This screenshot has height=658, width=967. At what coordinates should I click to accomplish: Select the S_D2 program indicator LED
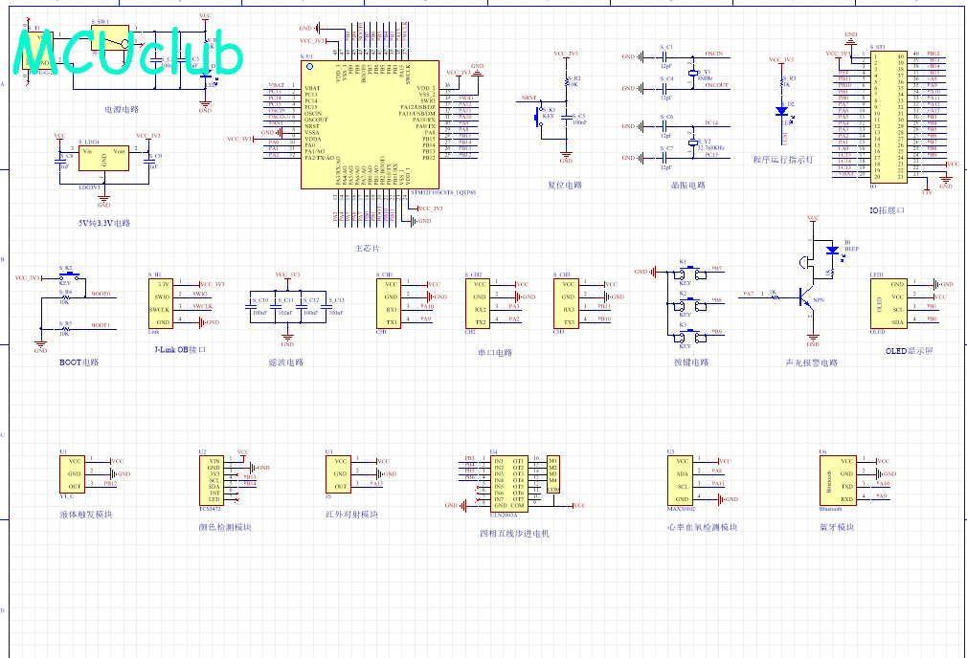[x=782, y=111]
